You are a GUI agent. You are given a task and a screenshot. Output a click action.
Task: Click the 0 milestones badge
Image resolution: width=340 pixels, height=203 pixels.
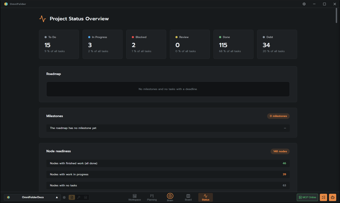278,116
